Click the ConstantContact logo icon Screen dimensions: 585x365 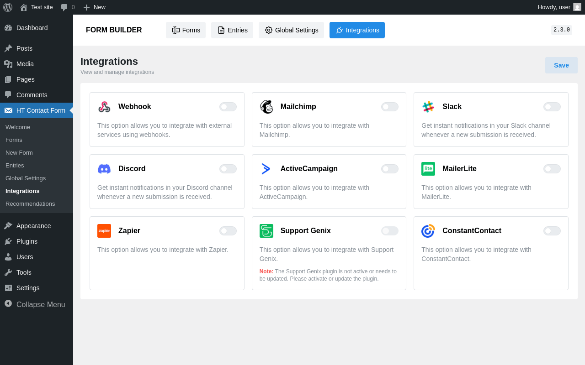[x=428, y=231]
